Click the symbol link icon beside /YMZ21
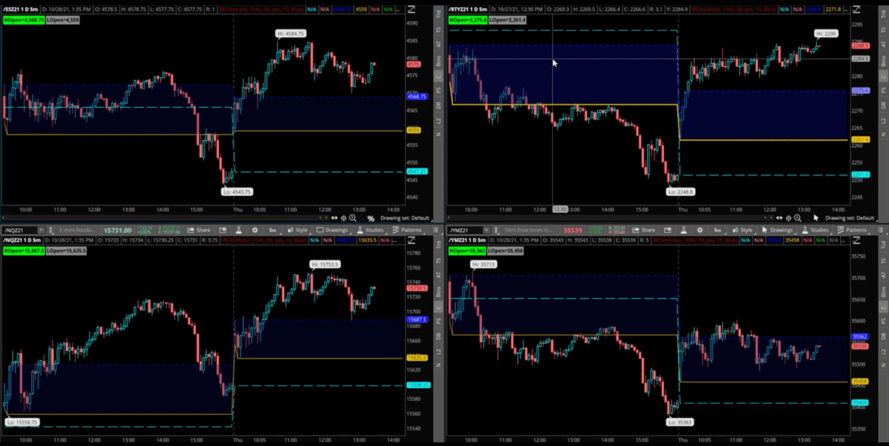This screenshot has height=446, width=889. [x=496, y=230]
